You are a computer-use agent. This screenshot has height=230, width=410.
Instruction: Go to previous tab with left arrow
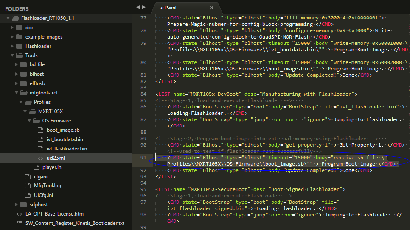pos(138,7)
